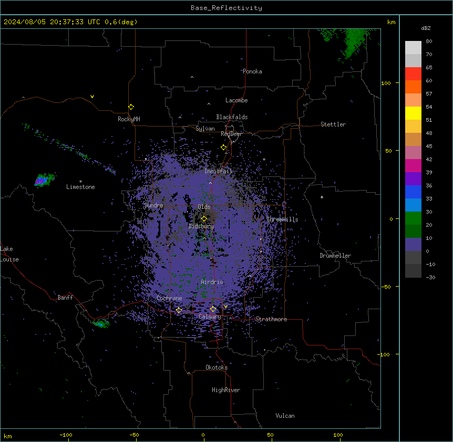
Task: Select the yellow diamond marker below Cochrane
Action: [x=179, y=310]
